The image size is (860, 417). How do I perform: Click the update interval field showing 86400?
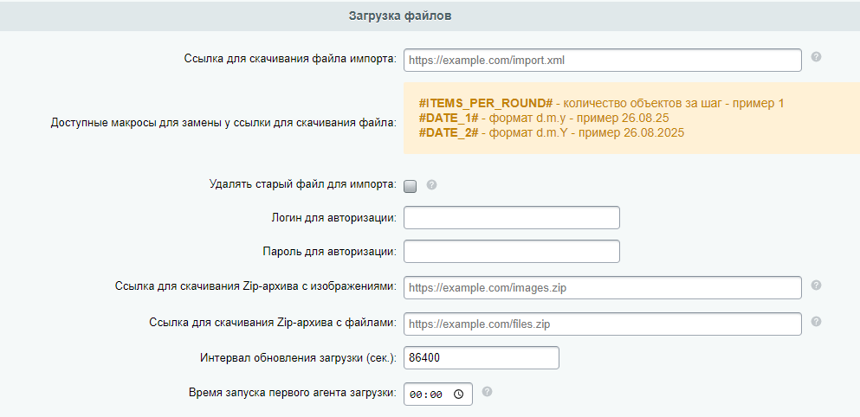click(482, 358)
